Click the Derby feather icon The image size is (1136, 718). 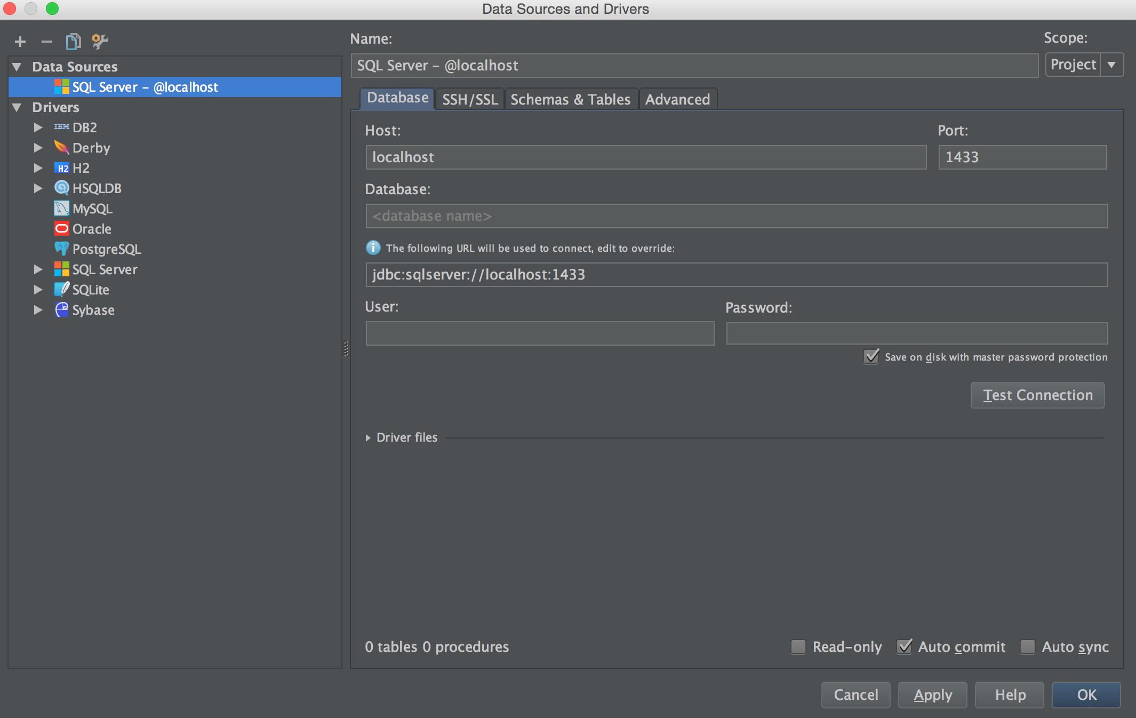(x=61, y=147)
